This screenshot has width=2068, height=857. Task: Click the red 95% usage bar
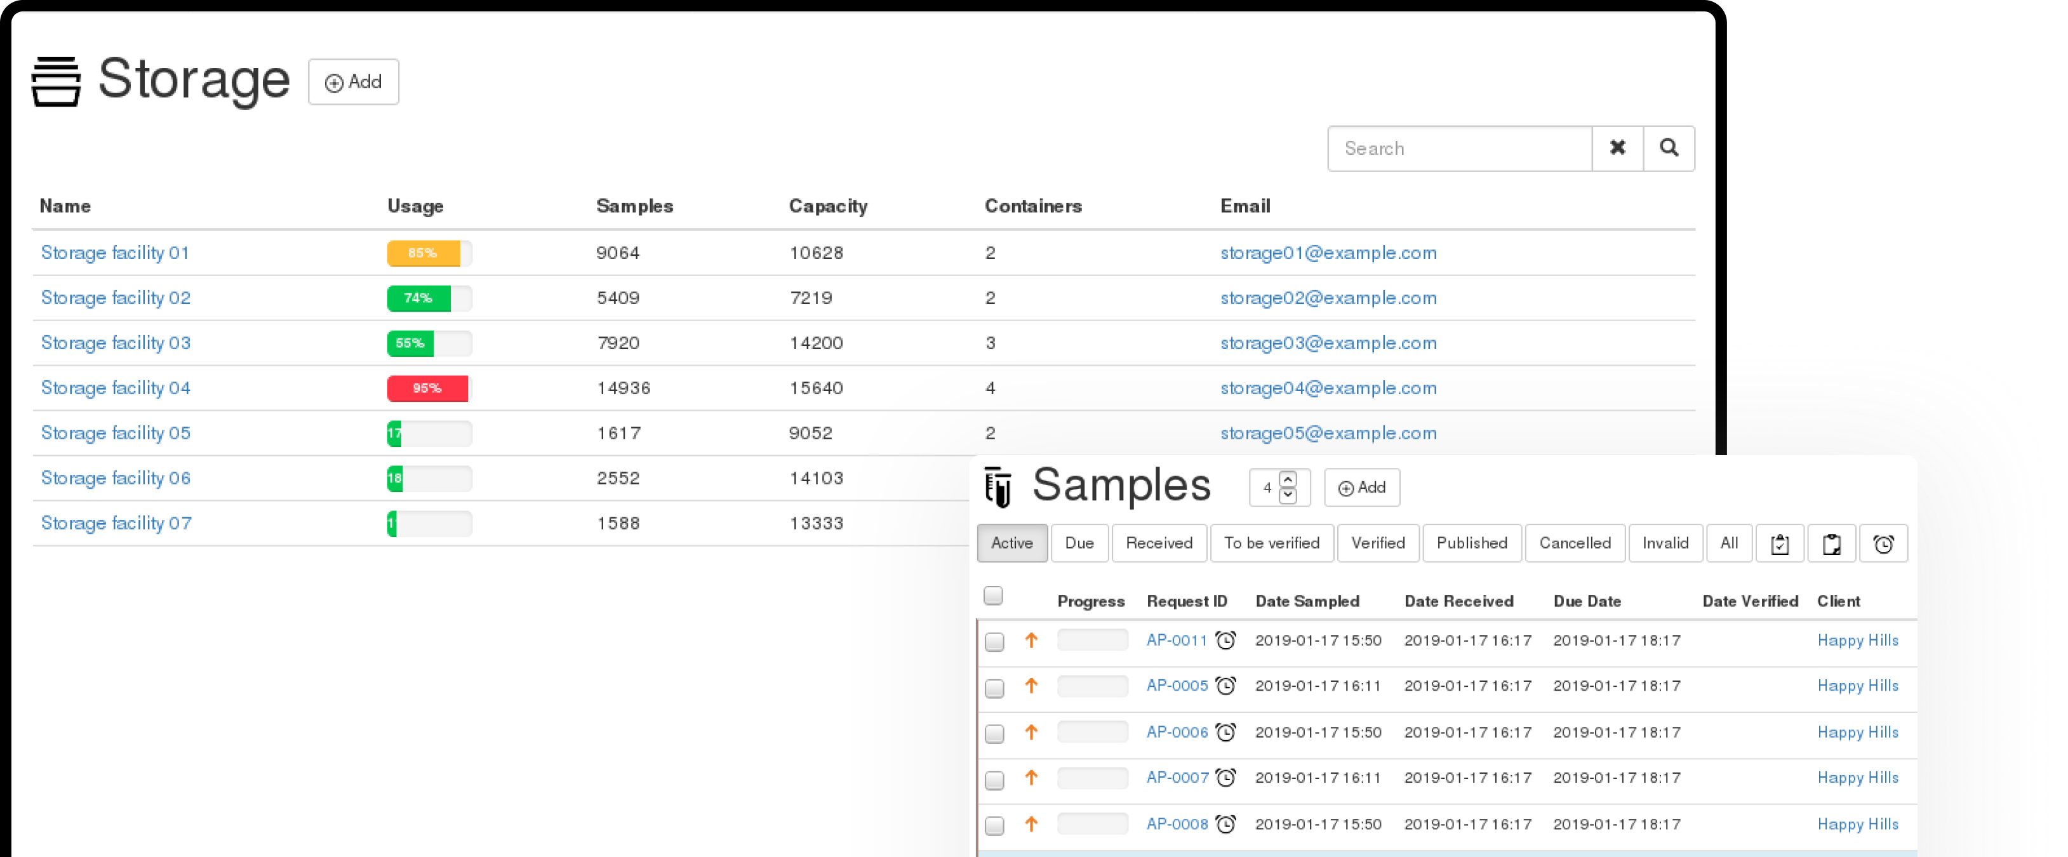(x=427, y=389)
